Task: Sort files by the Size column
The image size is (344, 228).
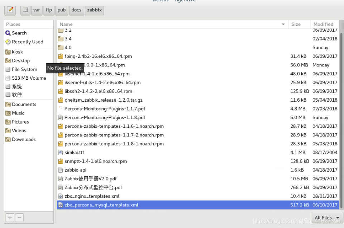Action: 300,24
